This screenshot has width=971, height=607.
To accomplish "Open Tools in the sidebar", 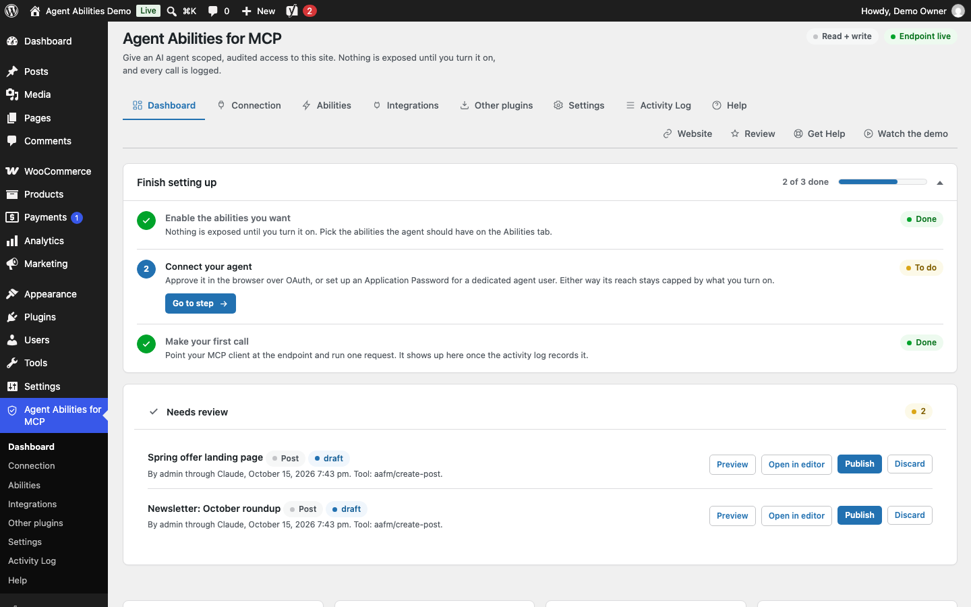I will coord(54,363).
